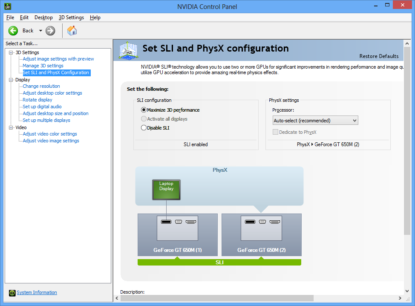Click the scroll right arrow

pos(400,298)
